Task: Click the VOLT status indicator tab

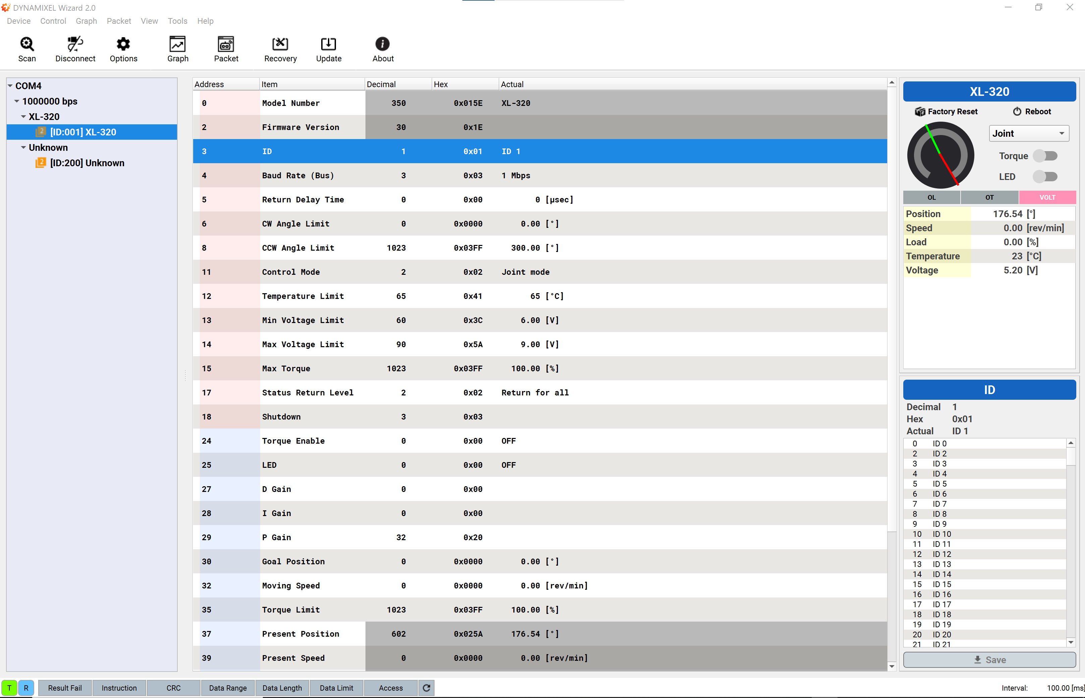Action: coord(1045,197)
